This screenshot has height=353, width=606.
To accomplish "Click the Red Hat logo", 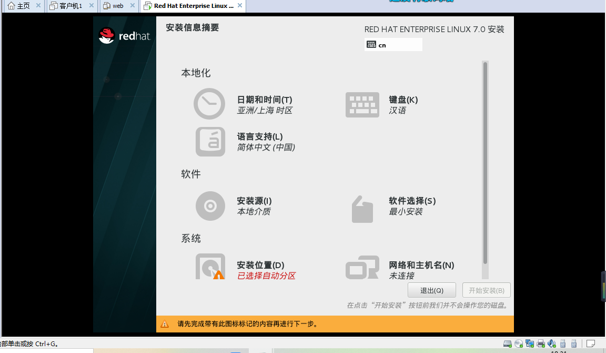I will 124,36.
